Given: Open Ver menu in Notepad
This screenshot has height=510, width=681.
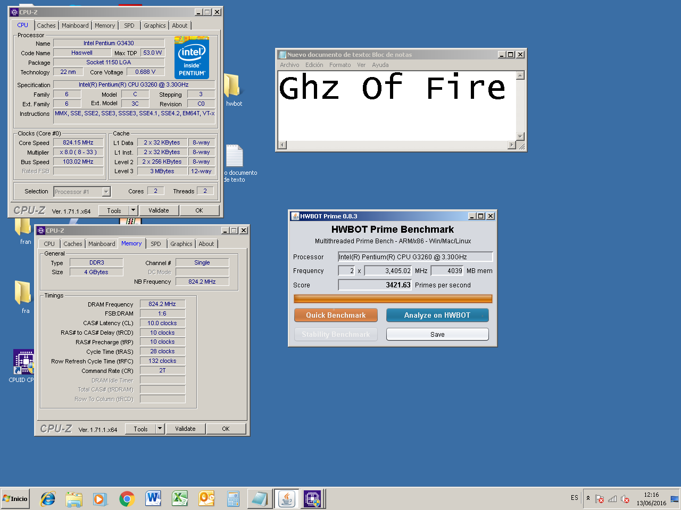Looking at the screenshot, I should tap(361, 65).
